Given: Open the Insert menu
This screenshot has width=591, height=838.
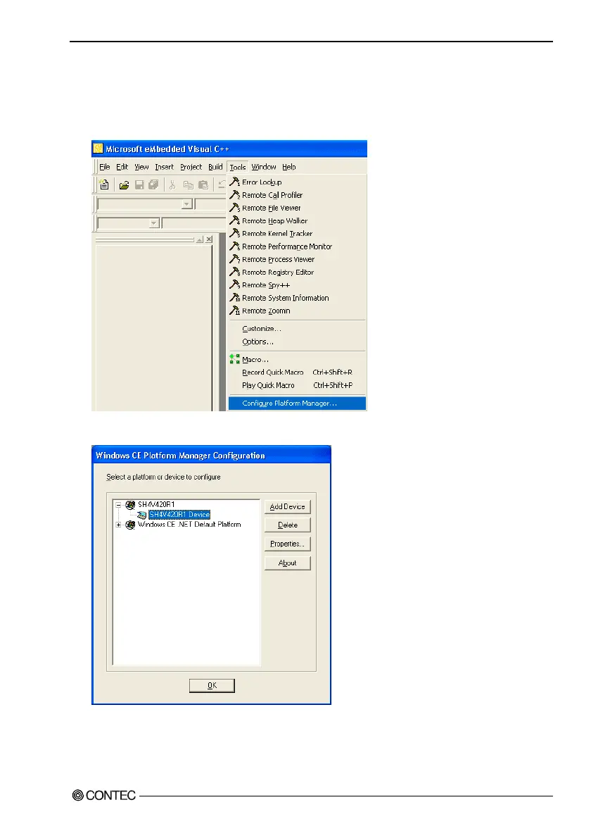Looking at the screenshot, I should 165,167.
